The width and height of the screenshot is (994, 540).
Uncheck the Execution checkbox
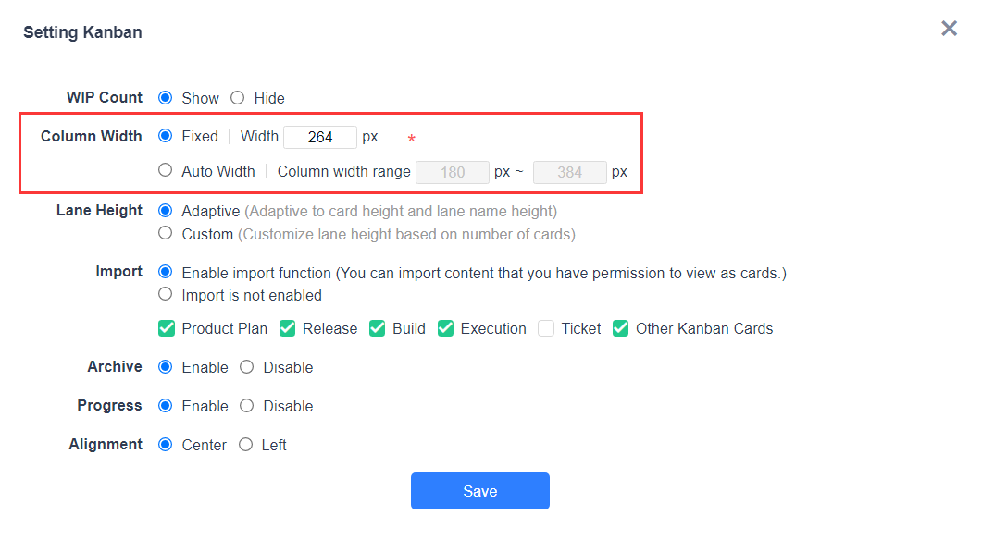point(446,328)
